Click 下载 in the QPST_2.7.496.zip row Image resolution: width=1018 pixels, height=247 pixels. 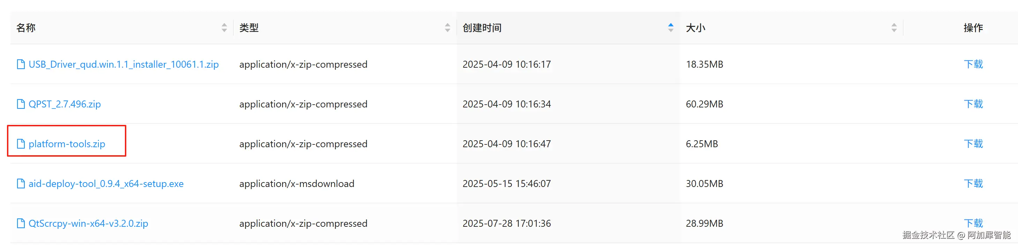pos(973,104)
